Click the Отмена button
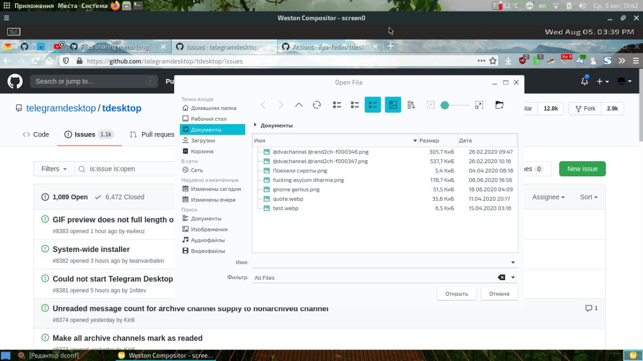Viewport: 643px width, 361px height. point(499,294)
